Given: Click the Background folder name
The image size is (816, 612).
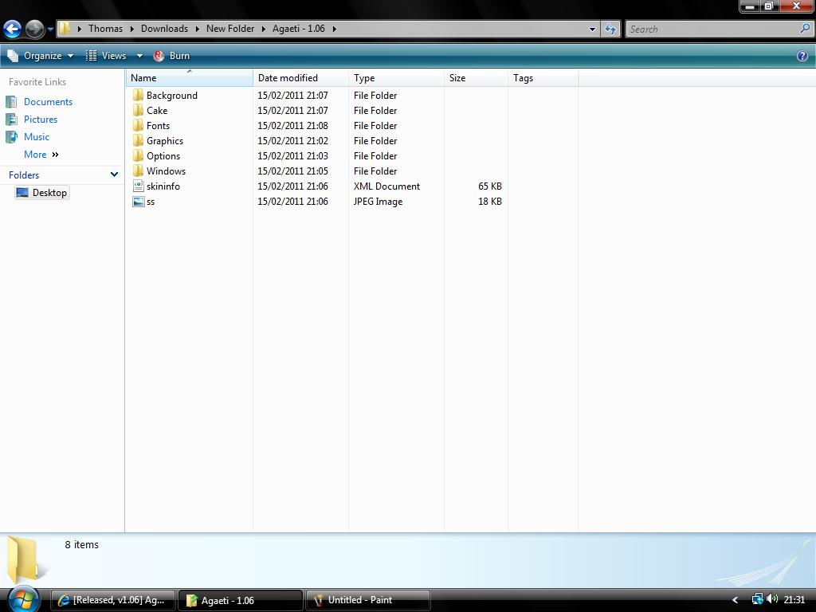Looking at the screenshot, I should (172, 96).
